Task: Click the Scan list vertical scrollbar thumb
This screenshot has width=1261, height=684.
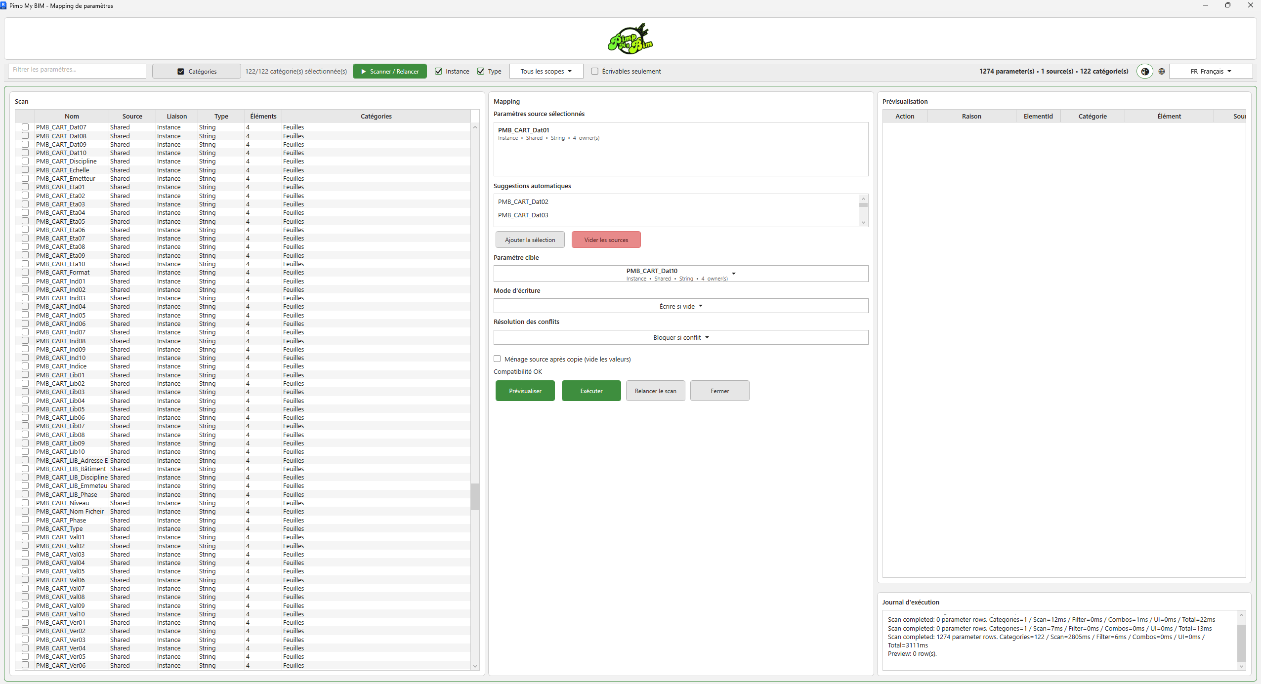Action: coord(475,496)
